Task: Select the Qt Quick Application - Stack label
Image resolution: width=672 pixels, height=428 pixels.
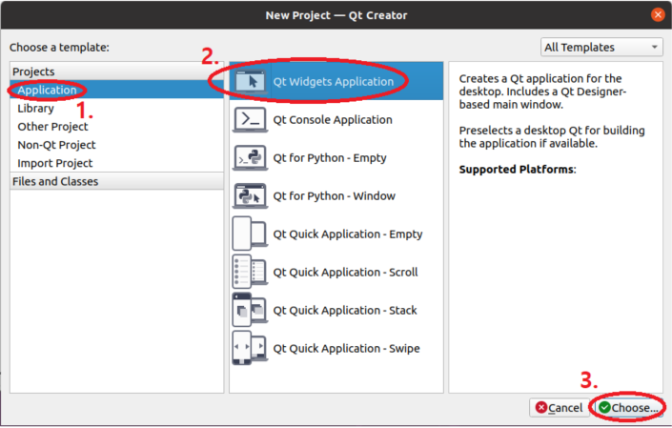Action: coord(345,310)
